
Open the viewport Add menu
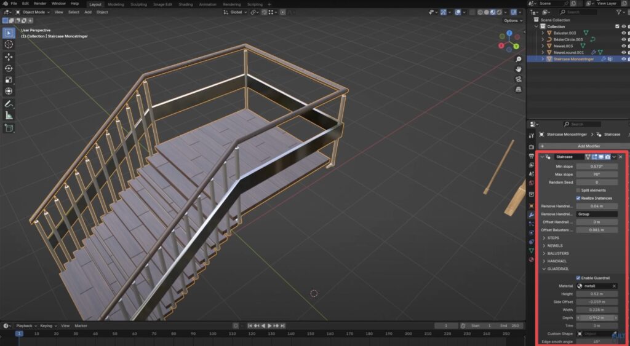pyautogui.click(x=88, y=12)
